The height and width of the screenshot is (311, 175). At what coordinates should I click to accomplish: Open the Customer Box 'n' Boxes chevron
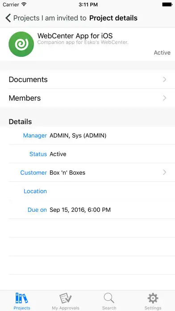pos(164,172)
